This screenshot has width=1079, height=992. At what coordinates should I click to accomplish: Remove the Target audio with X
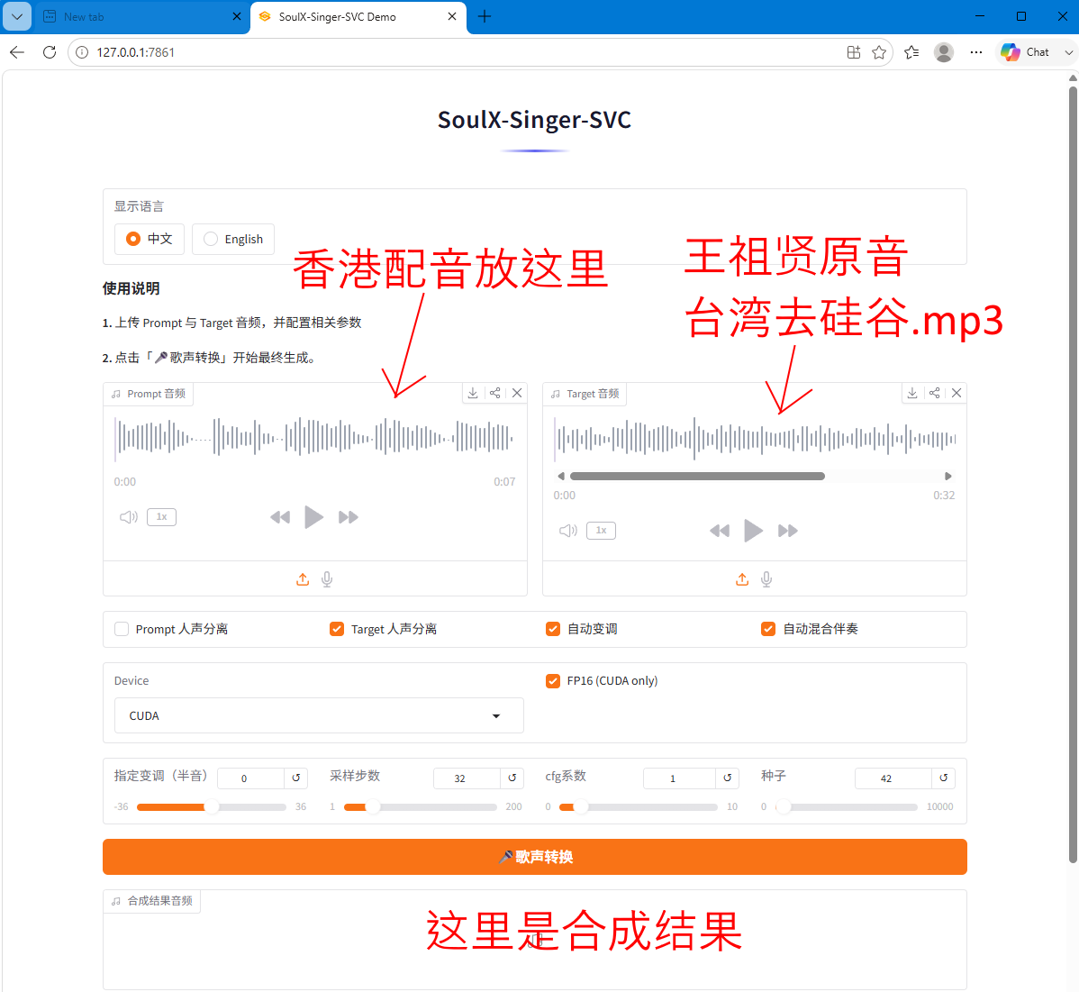957,393
